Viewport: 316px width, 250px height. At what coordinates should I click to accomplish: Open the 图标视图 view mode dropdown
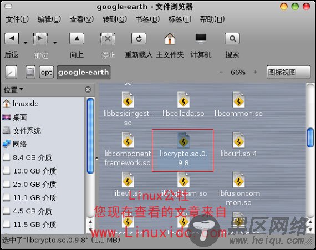pos(288,72)
